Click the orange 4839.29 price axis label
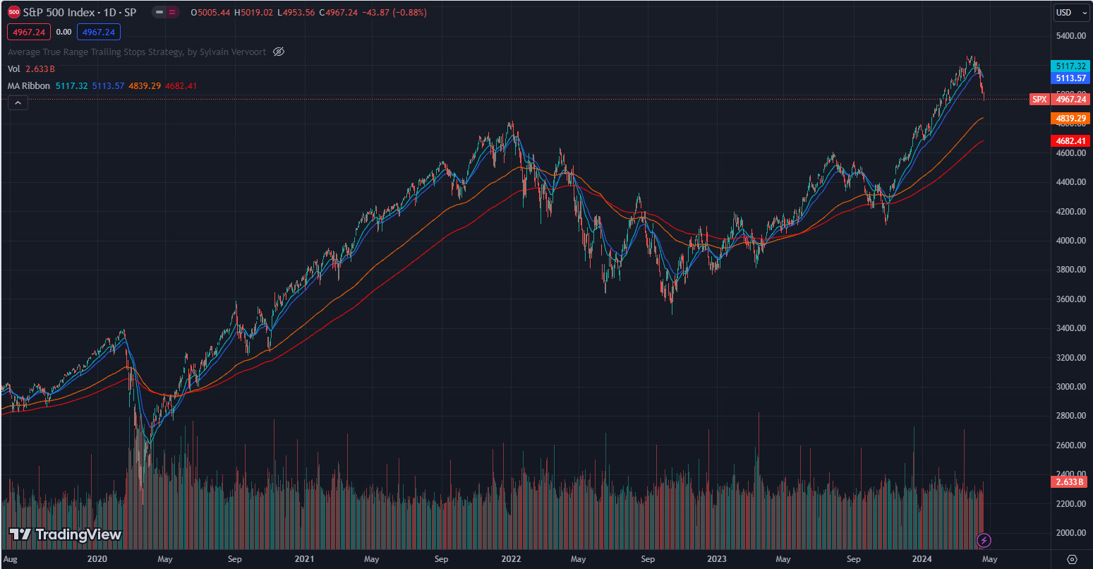This screenshot has width=1093, height=569. click(1070, 118)
